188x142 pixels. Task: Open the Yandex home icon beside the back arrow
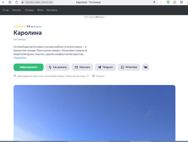coord(10,2)
